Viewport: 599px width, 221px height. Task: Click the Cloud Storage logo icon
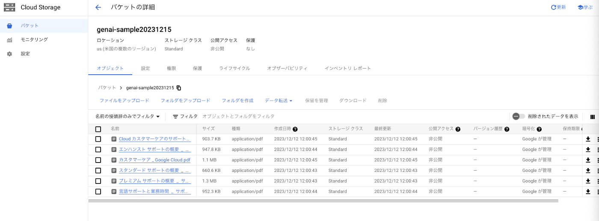[9, 7]
